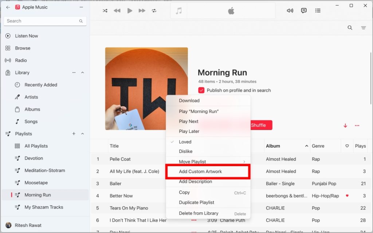Open the Up Next queue list icon
Image resolution: width=373 pixels, height=233 pixels.
pyautogui.click(x=318, y=11)
